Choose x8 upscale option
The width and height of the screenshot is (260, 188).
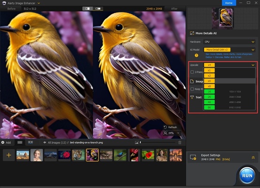coord(209,86)
